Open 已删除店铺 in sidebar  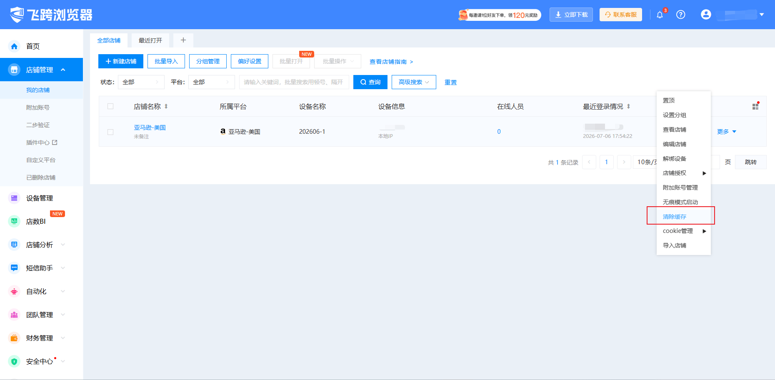41,177
